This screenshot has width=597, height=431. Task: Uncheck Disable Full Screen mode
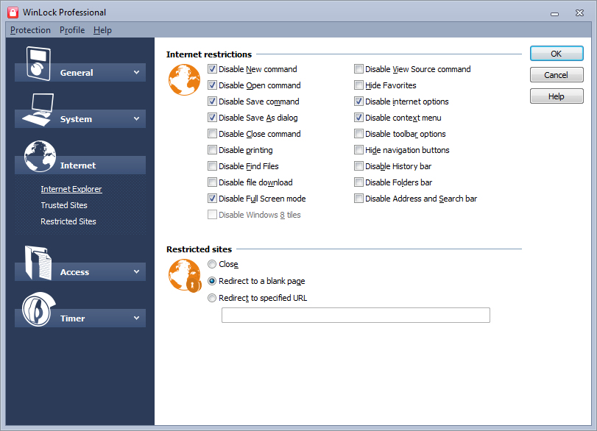click(x=212, y=198)
